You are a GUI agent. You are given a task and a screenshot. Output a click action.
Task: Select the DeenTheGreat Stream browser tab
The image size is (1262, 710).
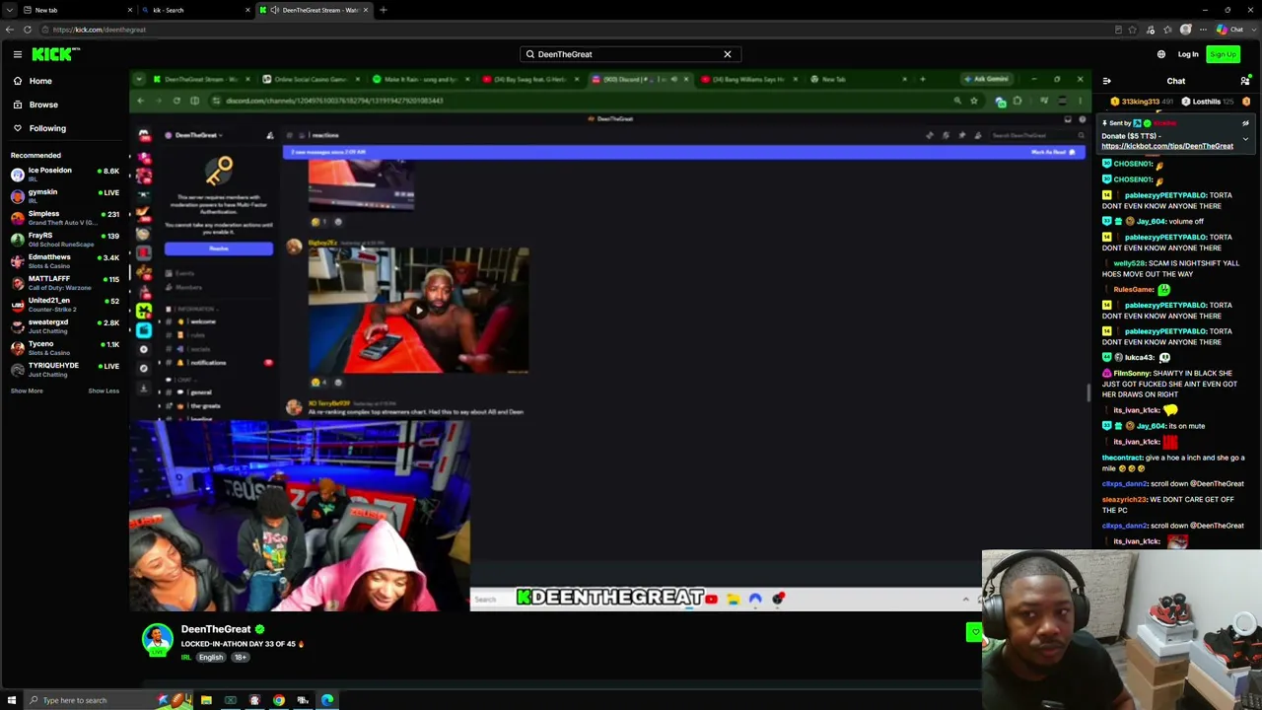coord(314,10)
